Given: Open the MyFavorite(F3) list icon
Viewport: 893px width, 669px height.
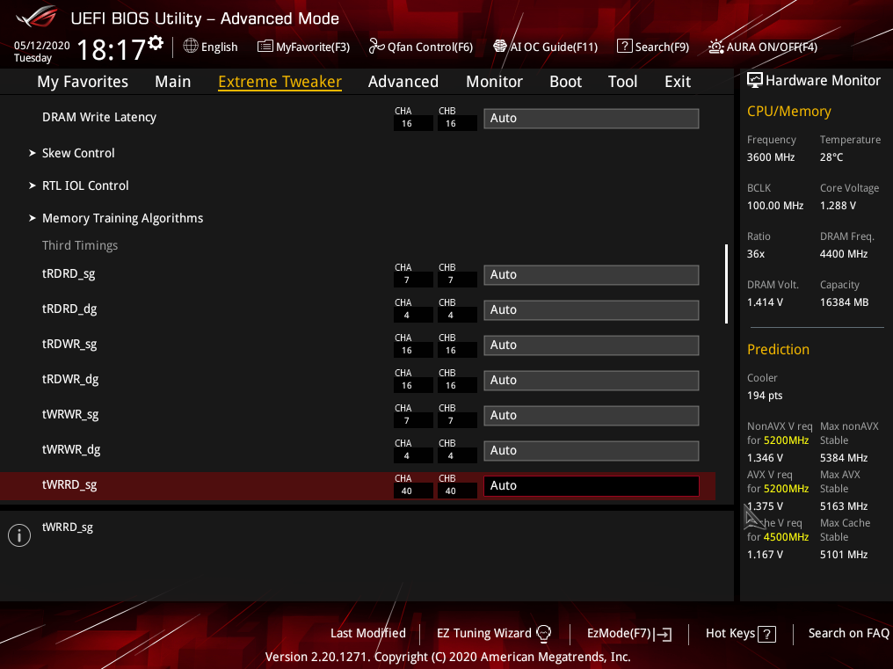Looking at the screenshot, I should pyautogui.click(x=265, y=47).
